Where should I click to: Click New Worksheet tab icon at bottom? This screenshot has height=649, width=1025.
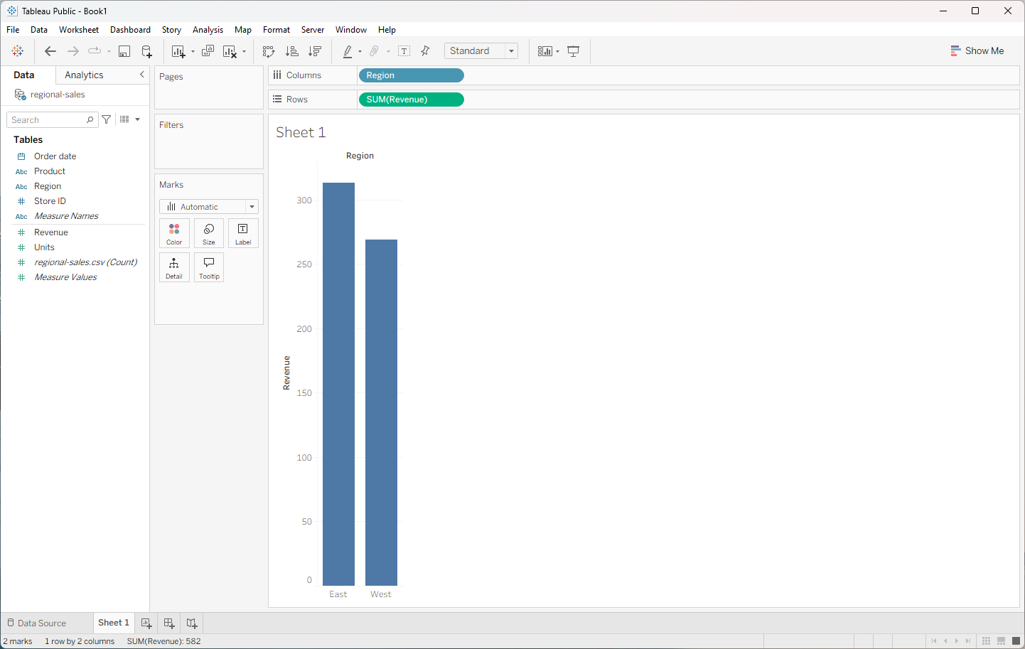pyautogui.click(x=146, y=623)
